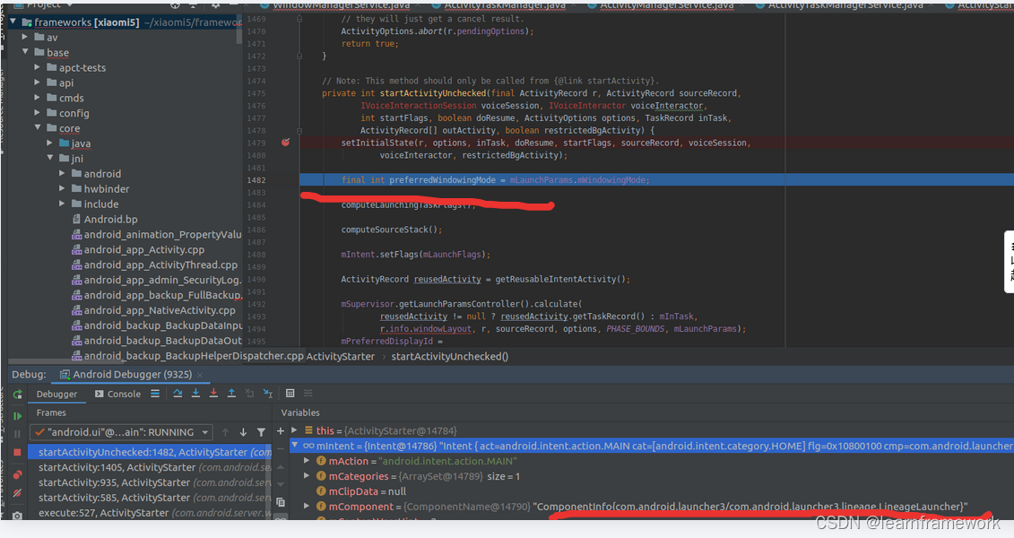Expand the mComponent field

pyautogui.click(x=308, y=507)
